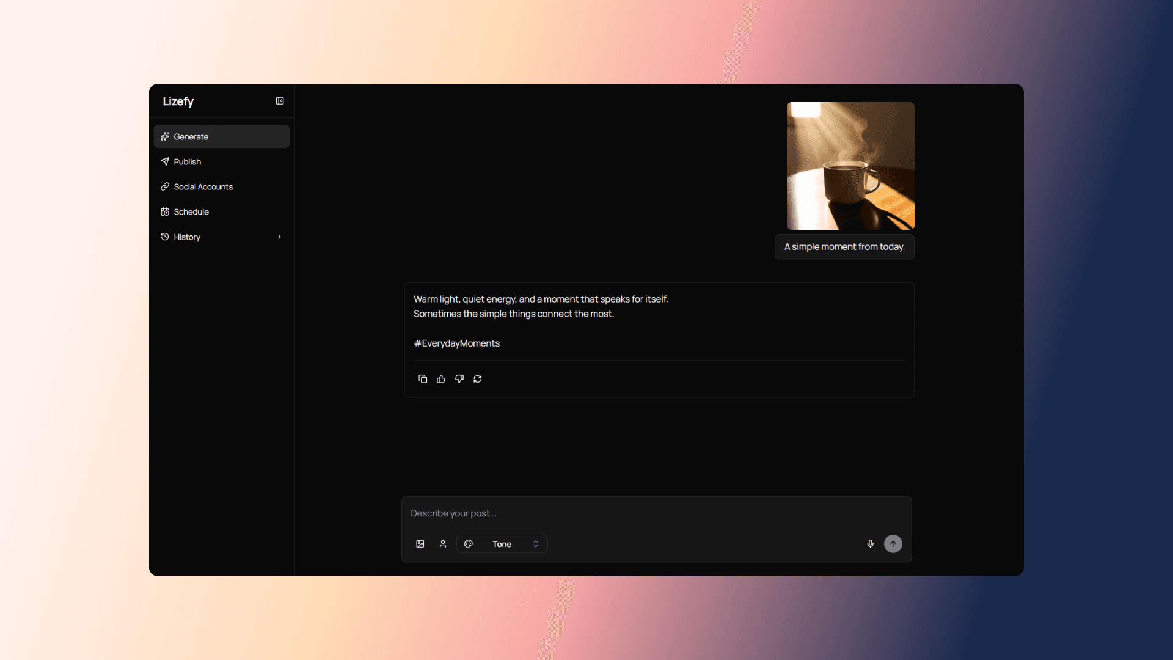Regenerate the post caption
Viewport: 1173px width, 660px height.
click(x=477, y=379)
